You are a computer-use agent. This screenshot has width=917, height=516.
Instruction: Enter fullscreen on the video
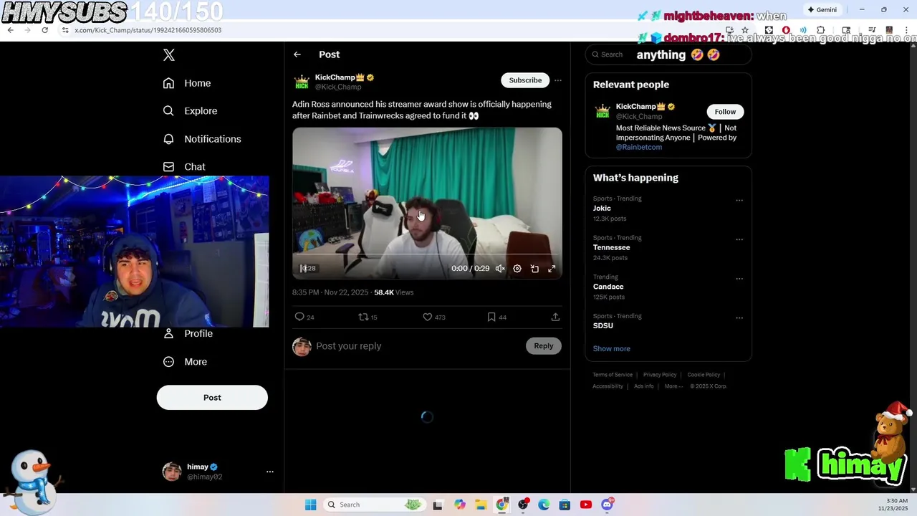click(x=552, y=269)
